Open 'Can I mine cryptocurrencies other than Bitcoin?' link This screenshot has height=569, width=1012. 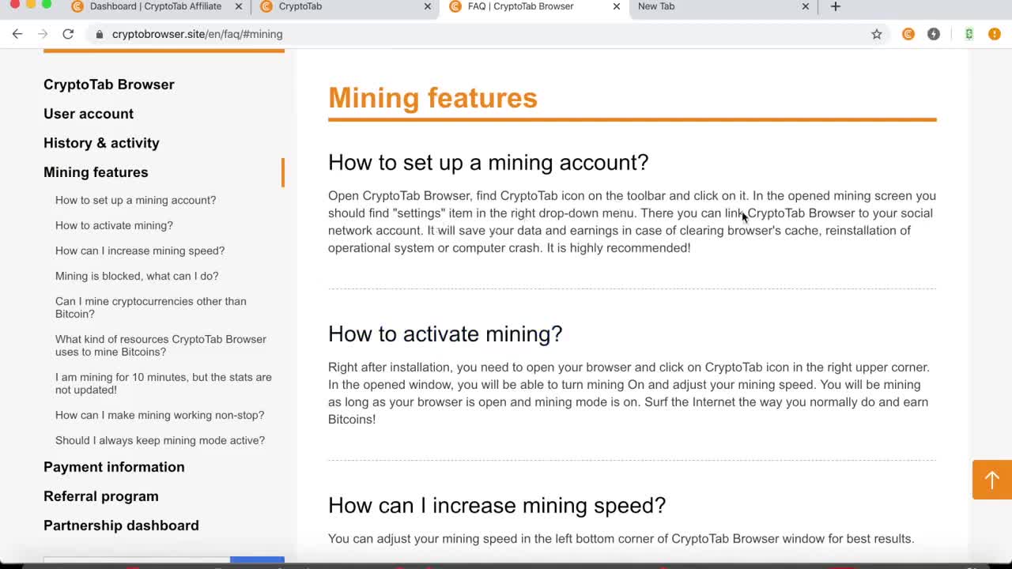click(151, 307)
